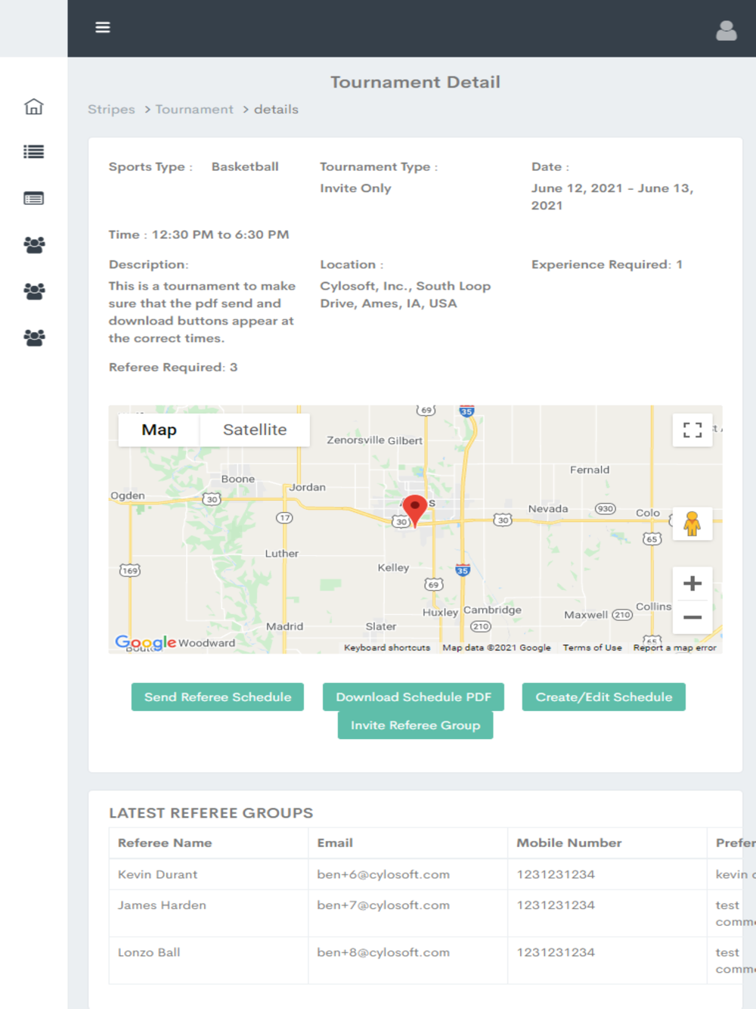Open the user profile icon in the header
The image size is (756, 1009).
click(727, 30)
